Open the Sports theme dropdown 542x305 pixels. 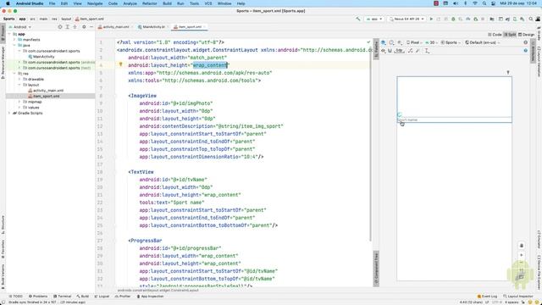pos(451,42)
